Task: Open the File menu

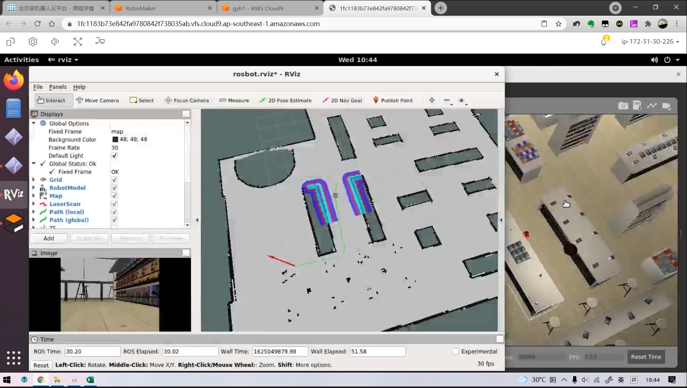Action: [x=38, y=87]
